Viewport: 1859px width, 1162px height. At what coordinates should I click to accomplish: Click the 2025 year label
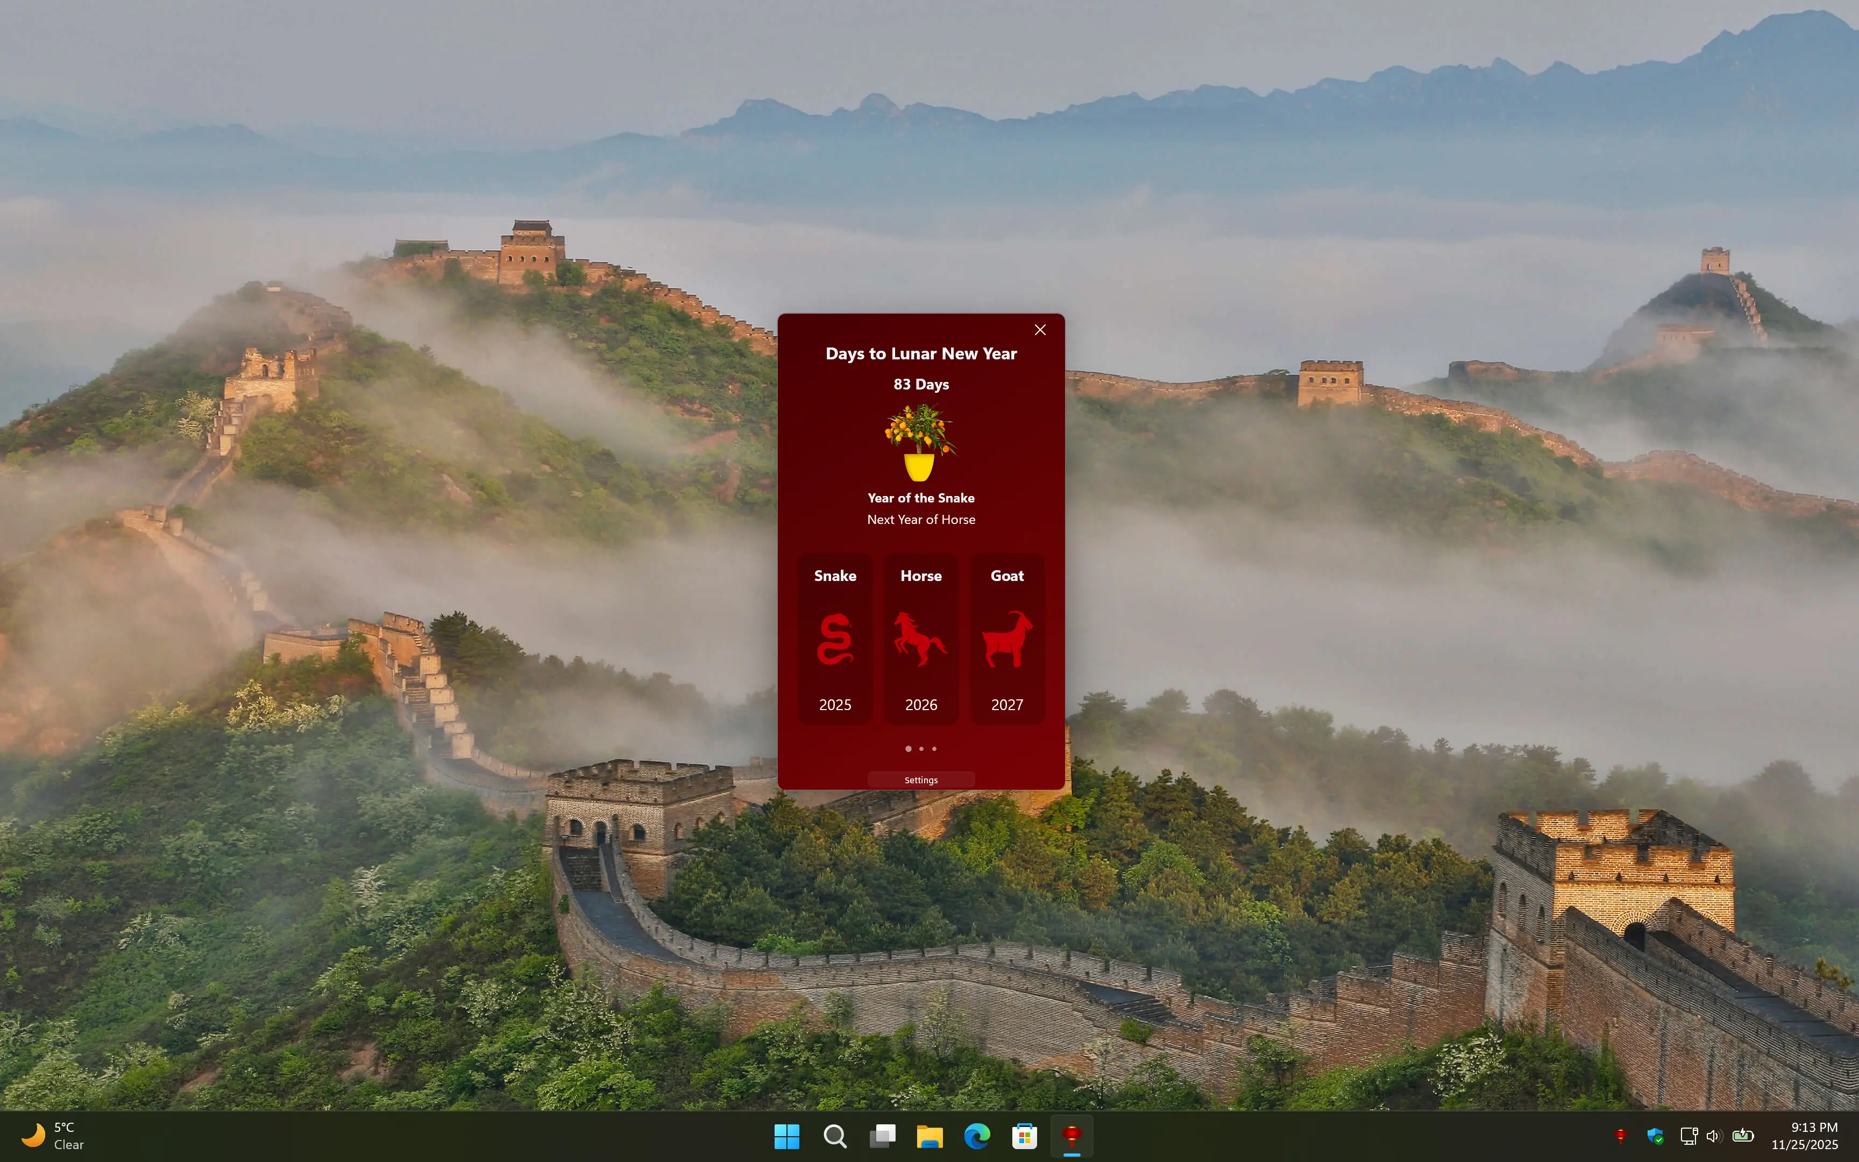click(835, 705)
